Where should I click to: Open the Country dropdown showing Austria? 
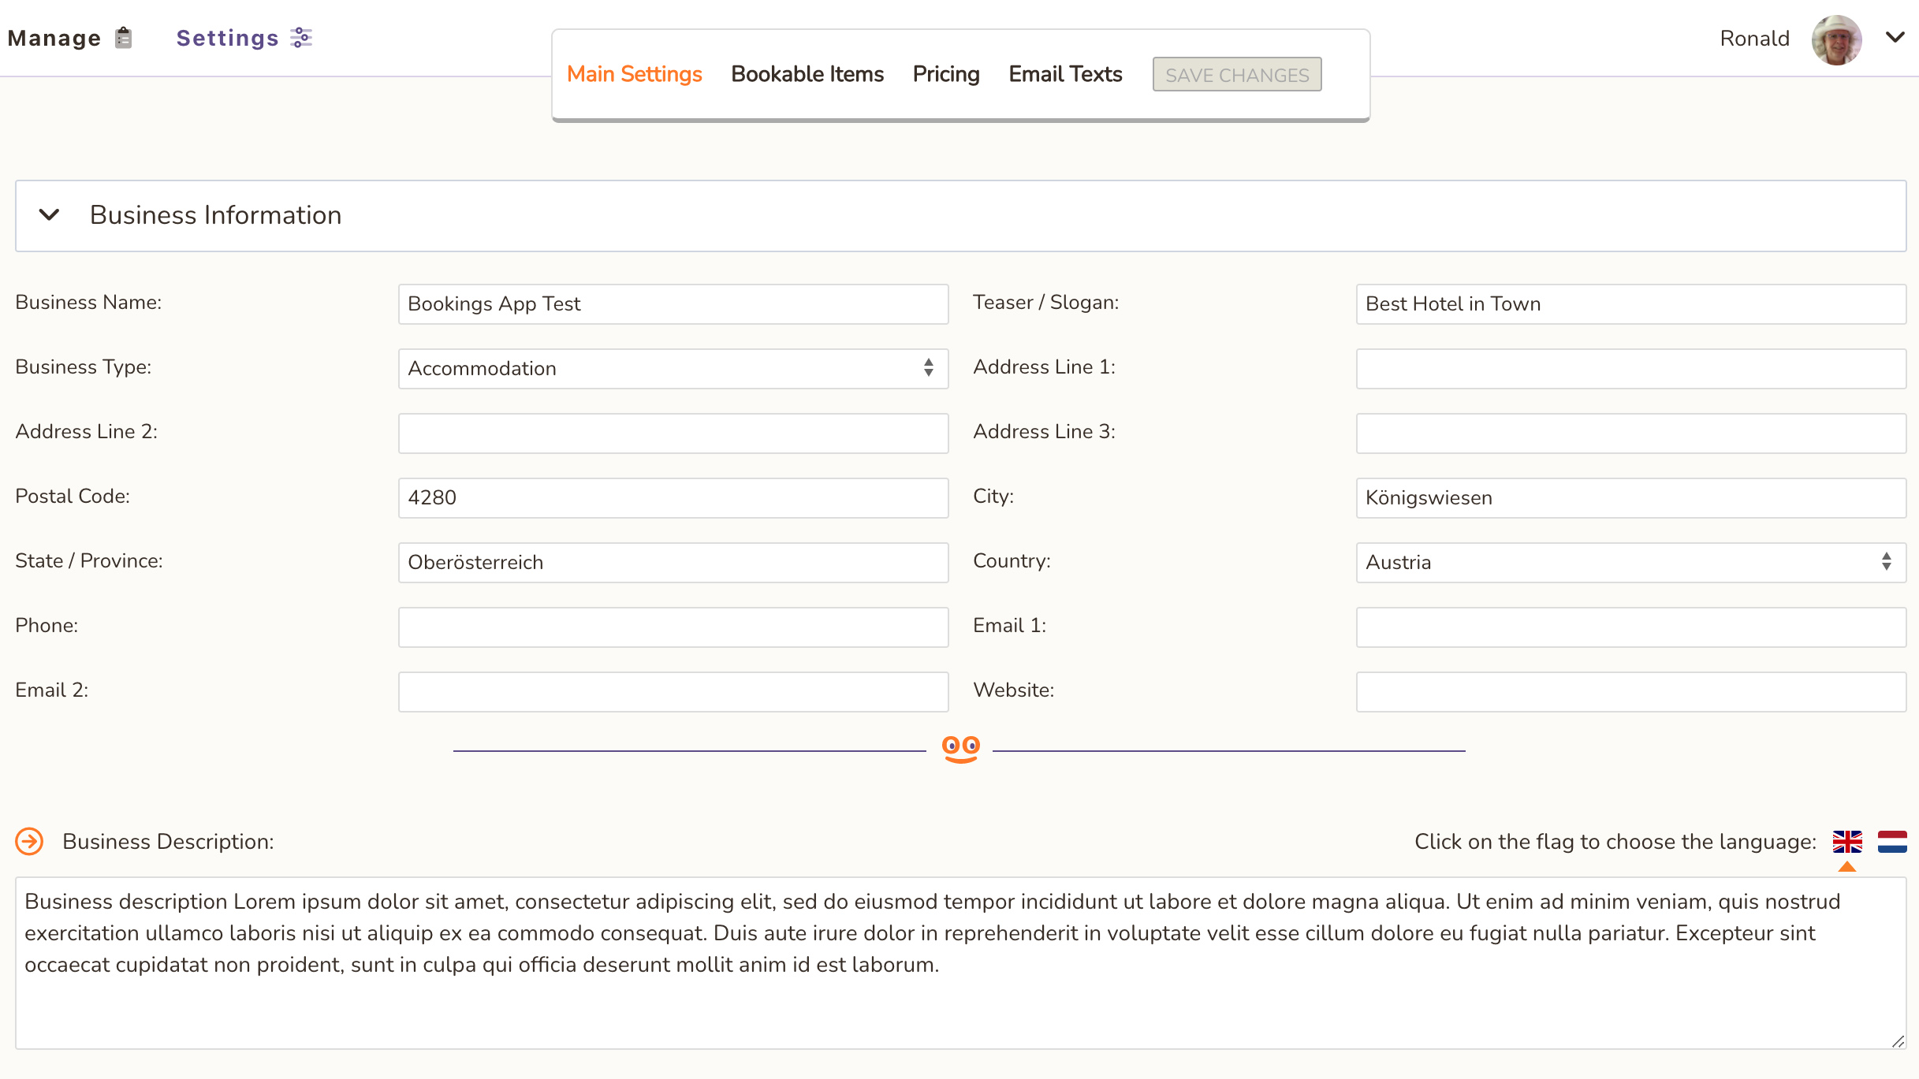tap(1630, 563)
